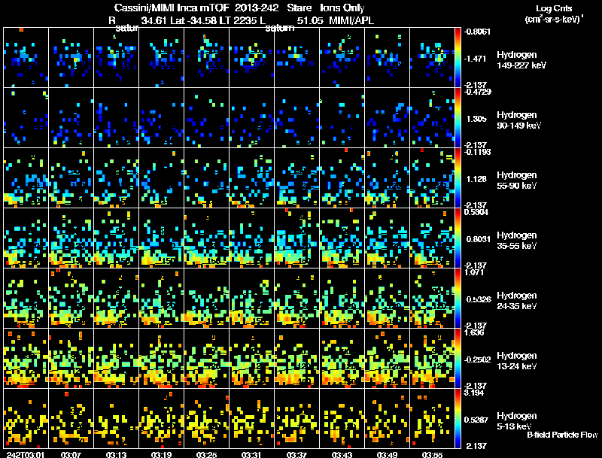602x458 pixels.
Task: Select the 5-13 keV panel at 03:07
Action: (71, 419)
